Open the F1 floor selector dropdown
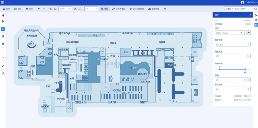 point(91,9)
